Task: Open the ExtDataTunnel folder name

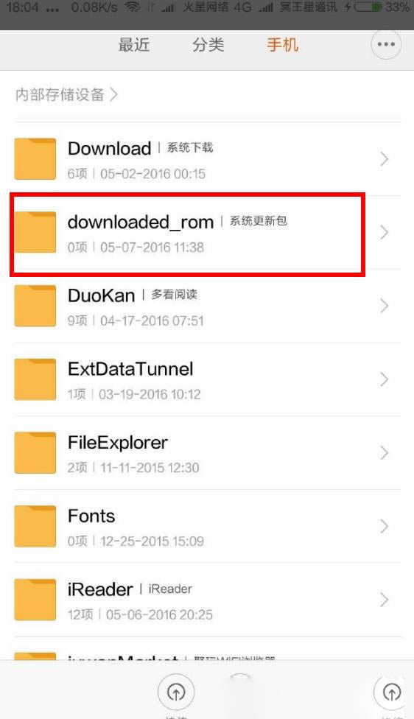Action: (x=130, y=368)
